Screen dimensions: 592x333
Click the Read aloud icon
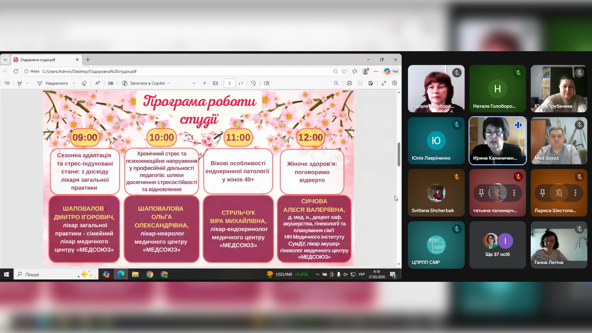pyautogui.click(x=97, y=83)
